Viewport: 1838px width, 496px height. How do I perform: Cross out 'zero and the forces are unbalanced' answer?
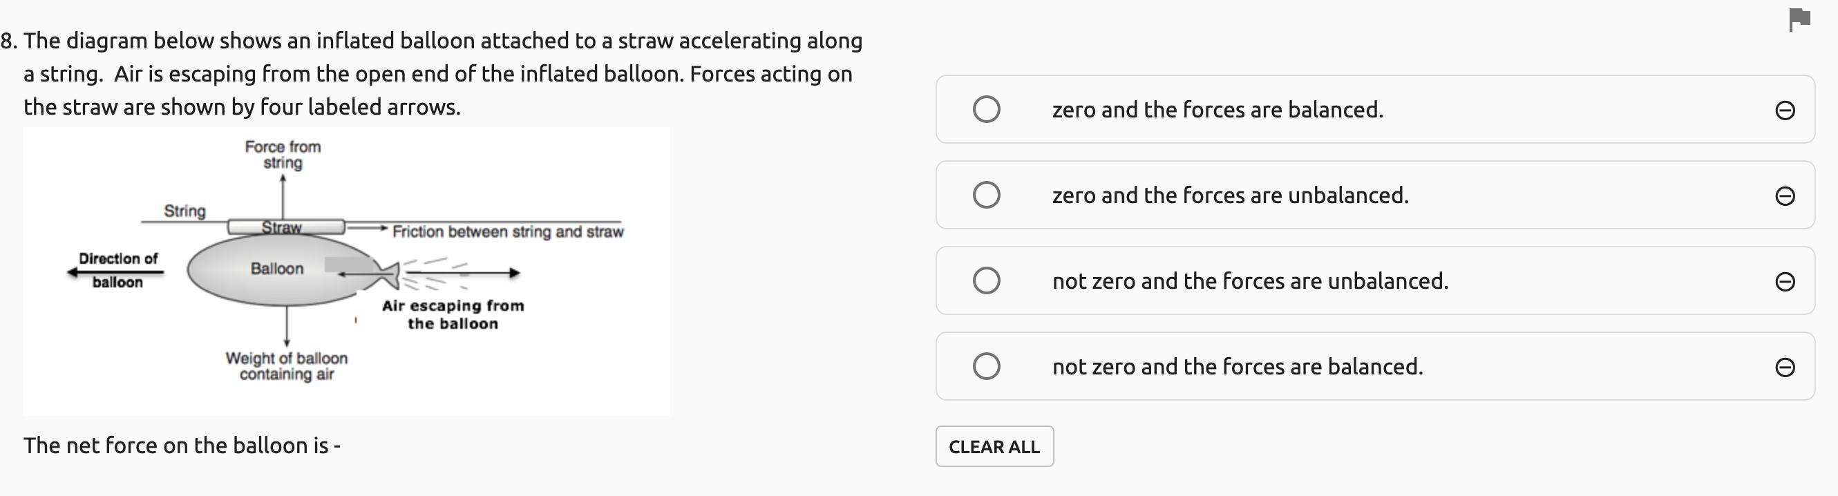click(x=1785, y=195)
